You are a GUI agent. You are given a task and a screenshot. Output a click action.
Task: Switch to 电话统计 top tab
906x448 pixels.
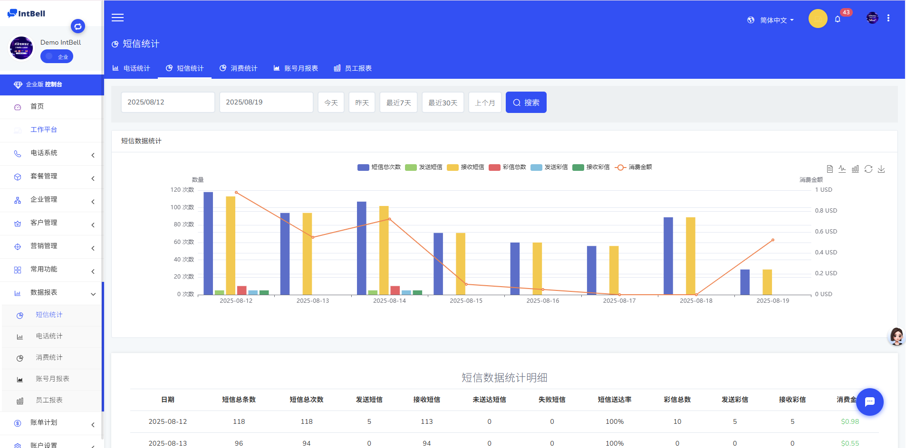click(x=131, y=68)
